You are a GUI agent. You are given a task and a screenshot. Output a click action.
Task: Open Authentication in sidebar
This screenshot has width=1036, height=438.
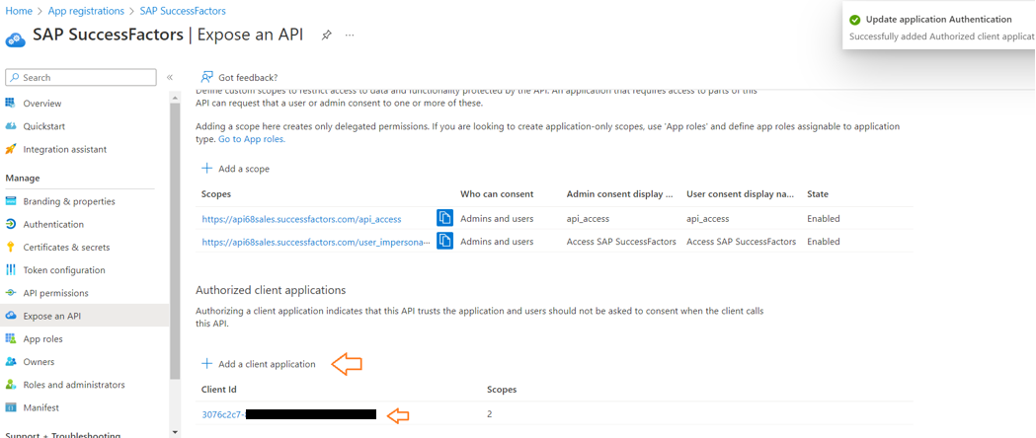pyautogui.click(x=53, y=224)
